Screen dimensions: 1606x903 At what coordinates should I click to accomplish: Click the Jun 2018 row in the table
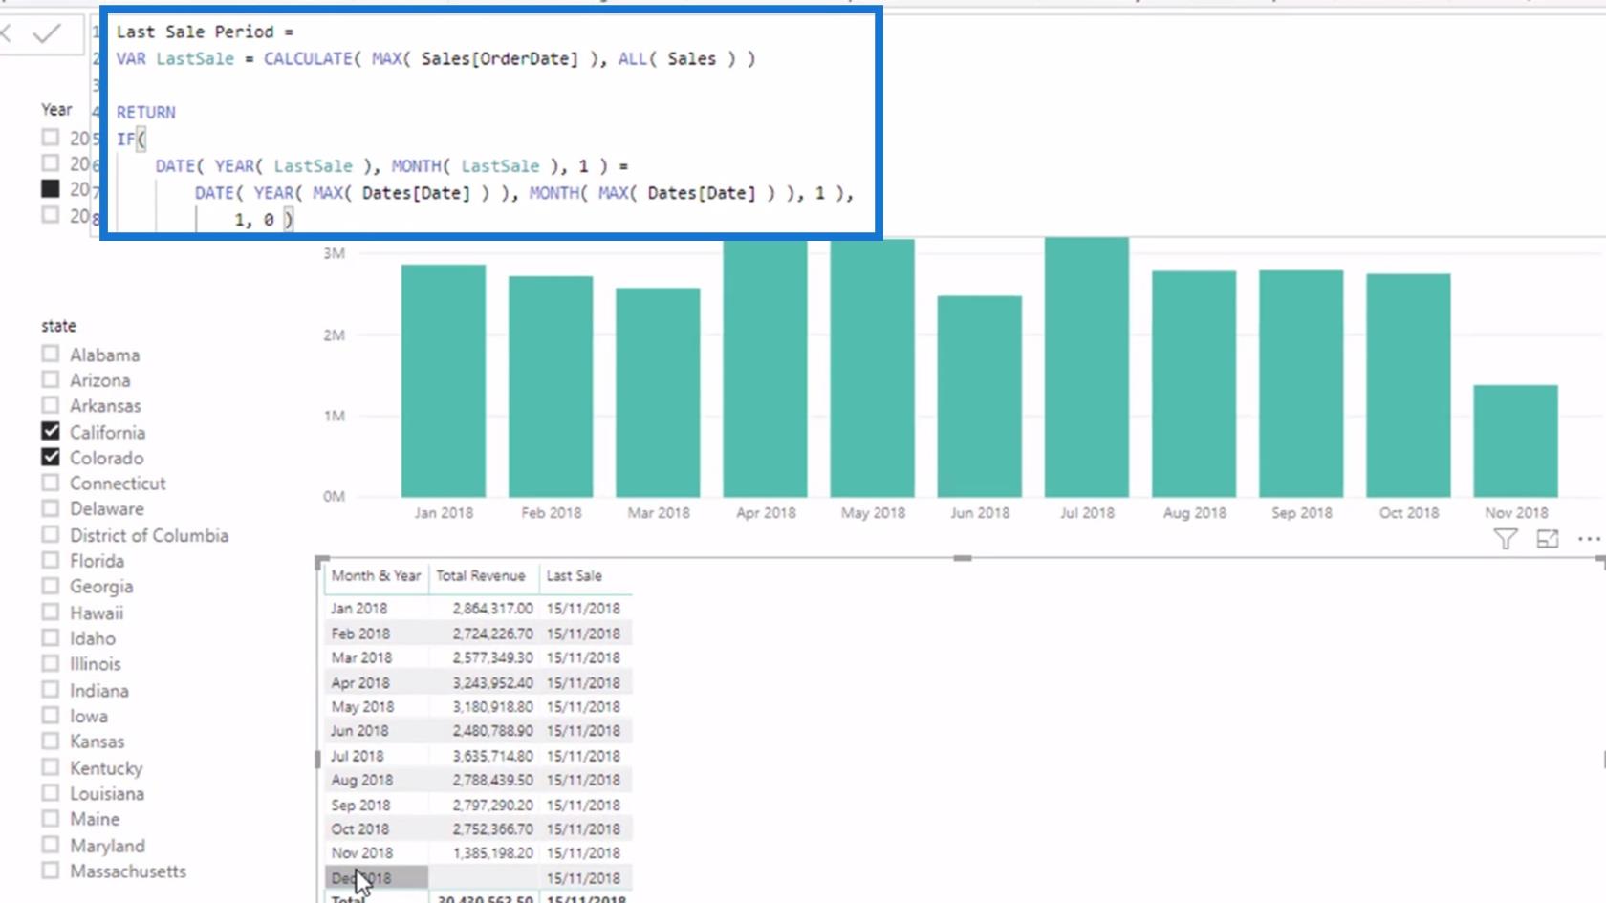pyautogui.click(x=478, y=730)
